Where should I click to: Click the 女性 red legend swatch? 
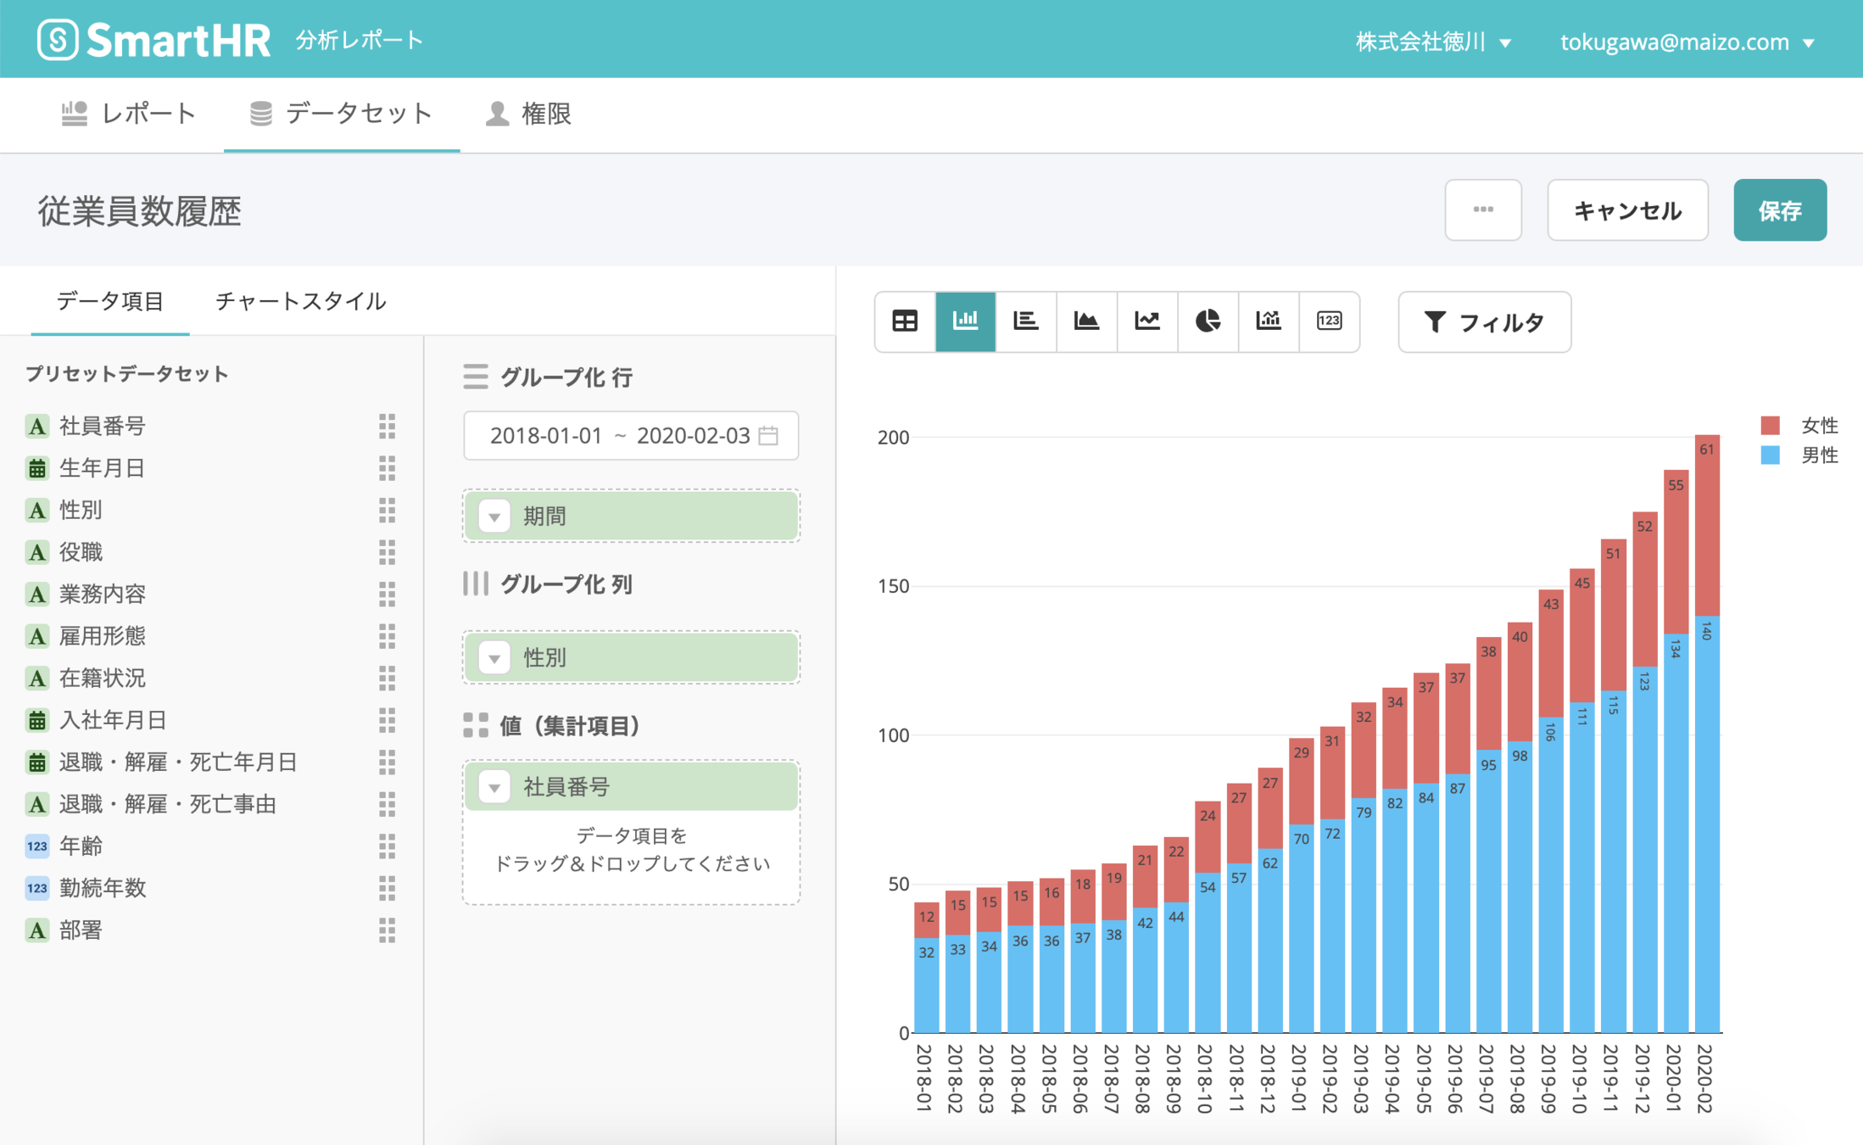(1770, 425)
